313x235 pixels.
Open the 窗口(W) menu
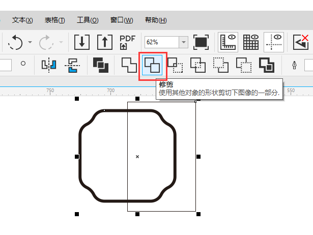tap(122, 20)
